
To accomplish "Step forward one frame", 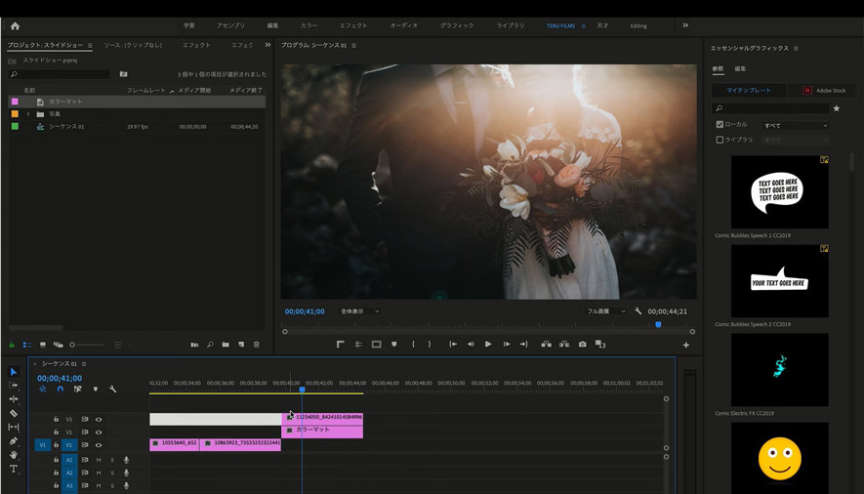I will pyautogui.click(x=506, y=345).
